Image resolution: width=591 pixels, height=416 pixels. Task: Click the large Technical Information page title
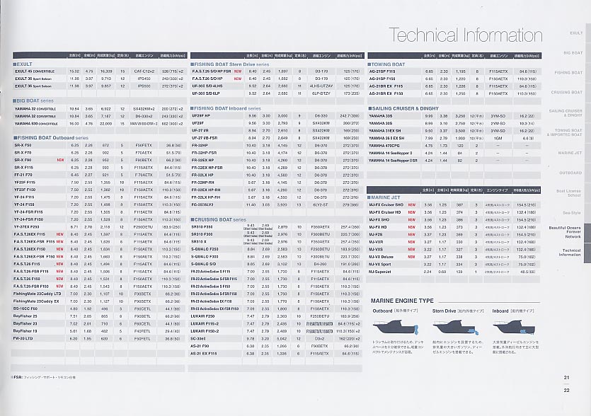466,35
